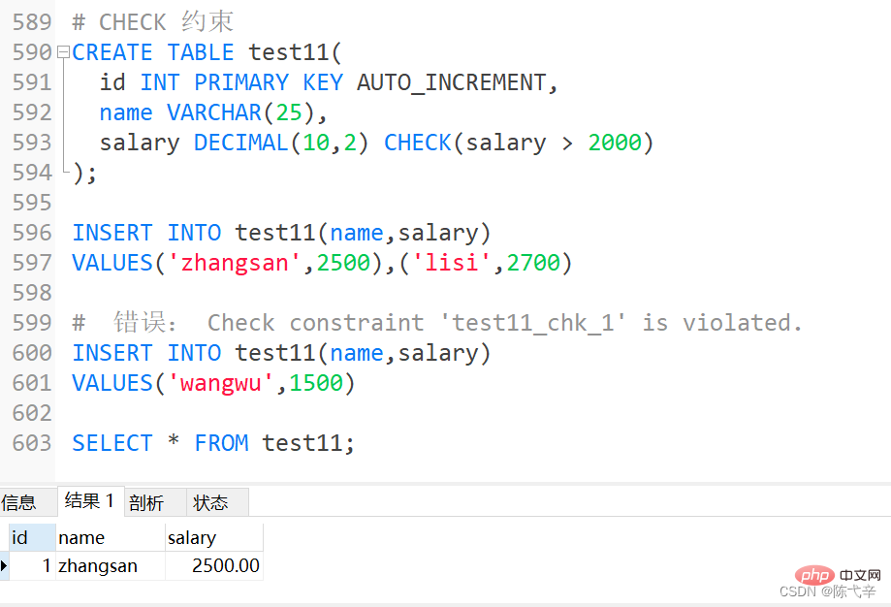Switch to the 信息 tab
This screenshot has width=891, height=607.
(x=19, y=502)
